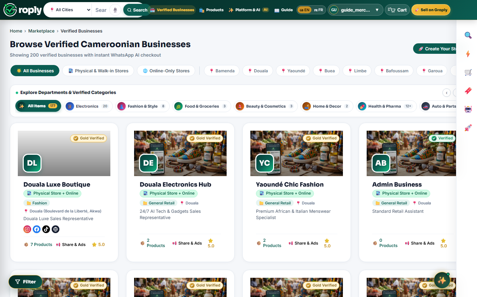Open Douala Luxe Boutique's TikTok icon
This screenshot has width=477, height=297.
point(46,229)
